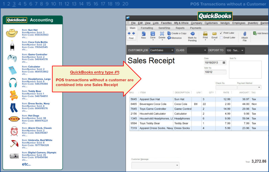Open the Customers menu
Viewport: 269px width, 172px height.
(211, 23)
